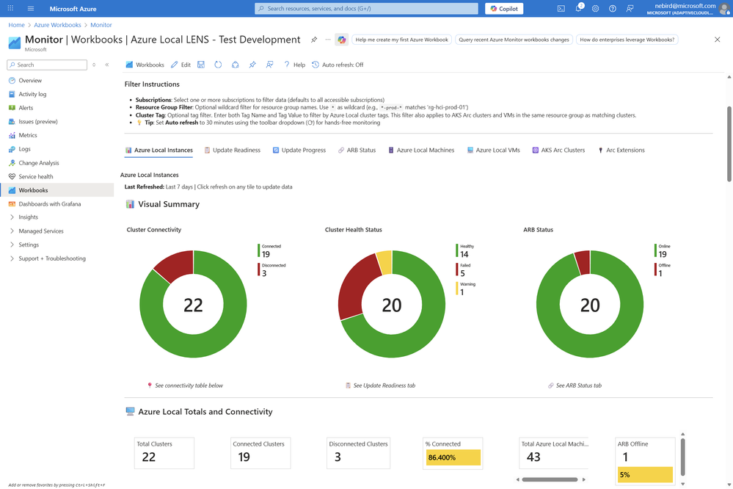Switch to ARB Status tab
This screenshot has width=733, height=489.
tap(357, 151)
